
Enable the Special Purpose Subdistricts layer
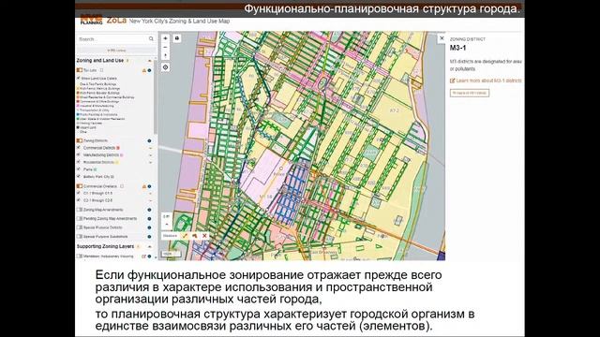click(x=79, y=237)
